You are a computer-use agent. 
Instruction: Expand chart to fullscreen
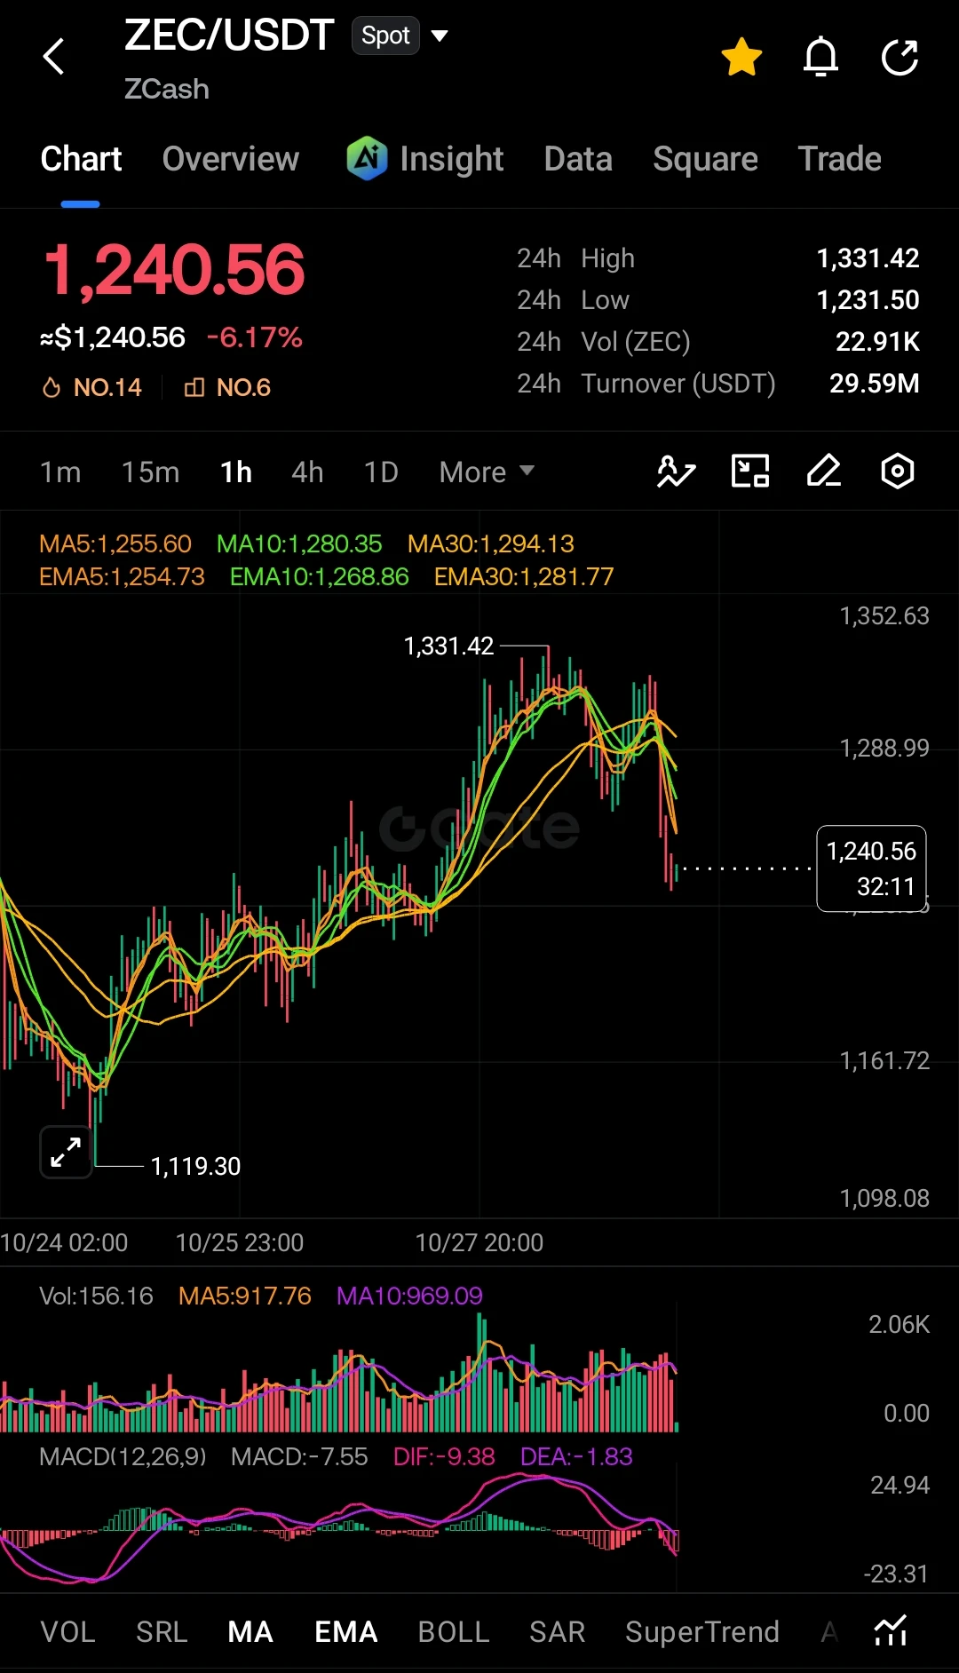pos(66,1152)
